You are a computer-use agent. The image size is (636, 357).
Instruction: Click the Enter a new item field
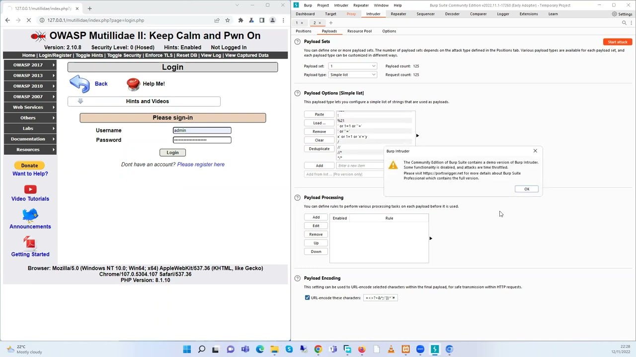coord(360,166)
